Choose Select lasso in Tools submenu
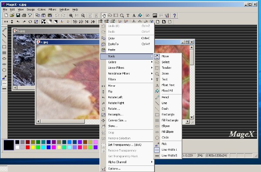 [168, 62]
